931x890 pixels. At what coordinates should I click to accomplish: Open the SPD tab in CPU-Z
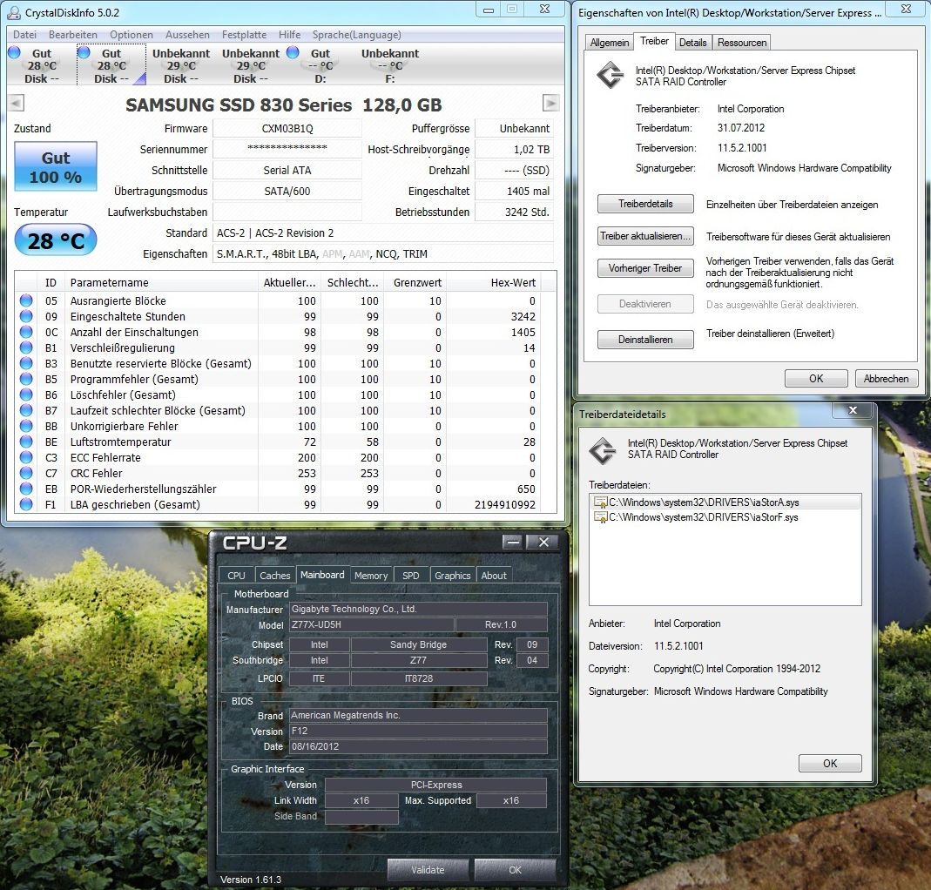coord(411,575)
